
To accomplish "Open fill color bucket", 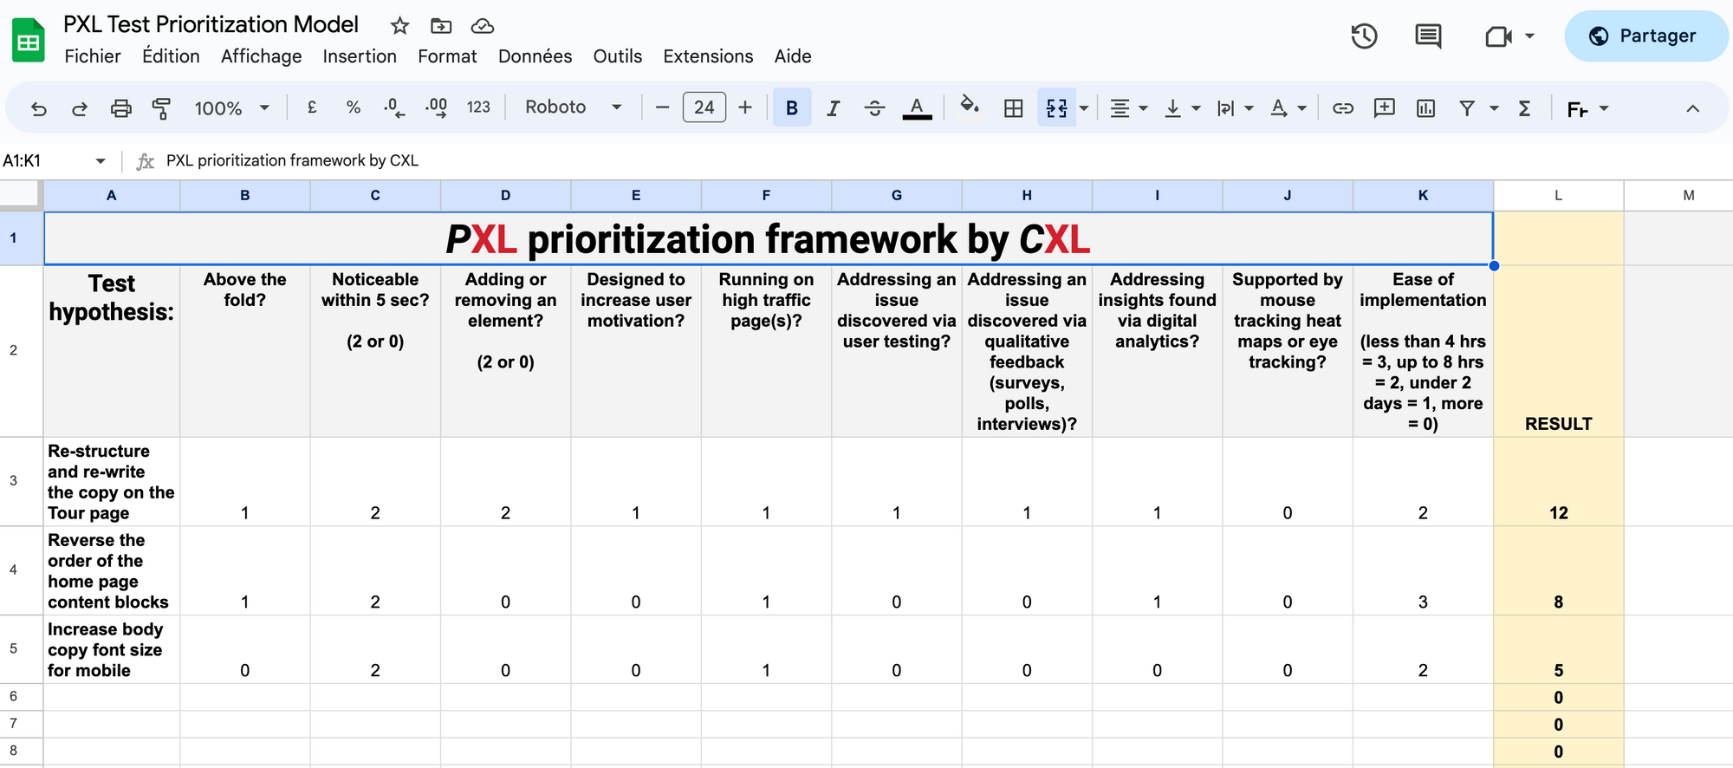I will click(970, 107).
